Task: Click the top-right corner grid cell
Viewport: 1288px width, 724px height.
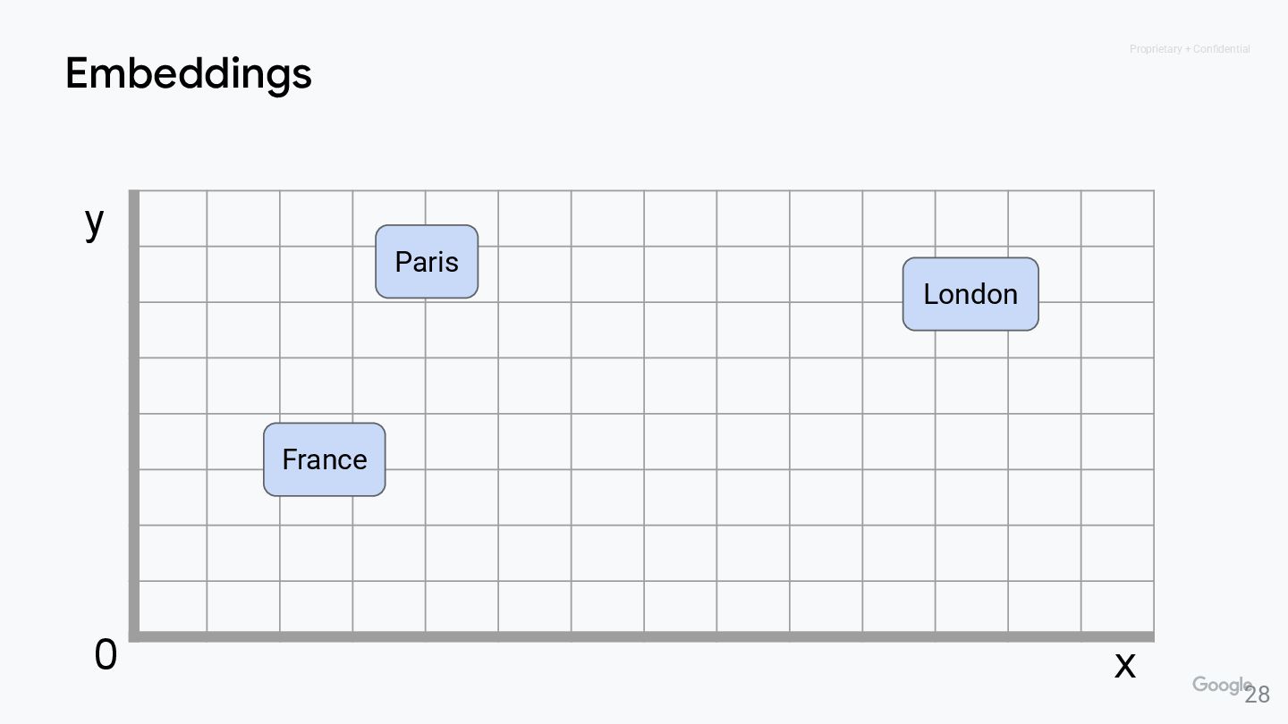Action: tap(1117, 218)
